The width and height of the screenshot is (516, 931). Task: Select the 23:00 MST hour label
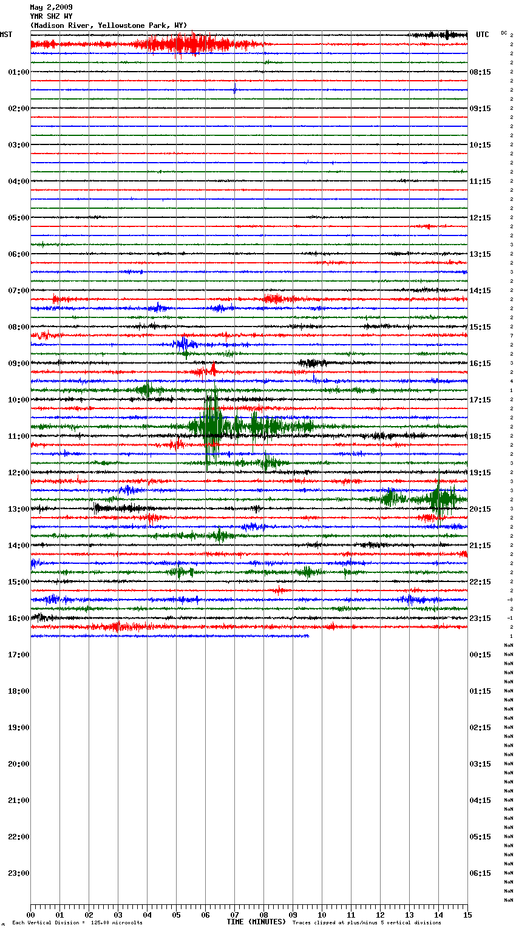pyautogui.click(x=19, y=873)
